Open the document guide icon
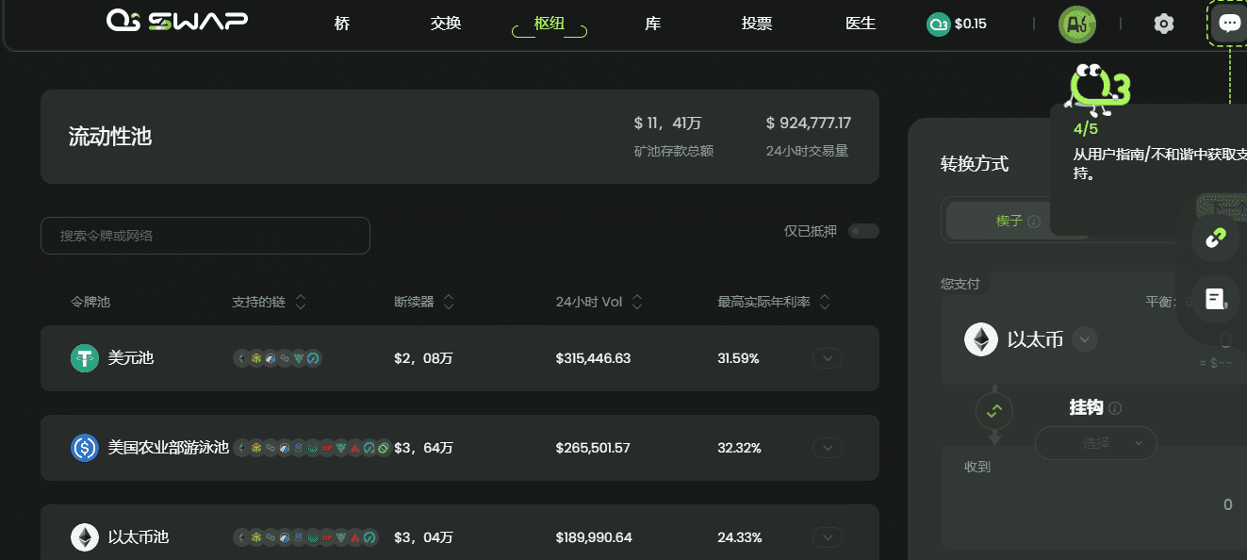Viewport: 1247px width, 560px height. point(1215,300)
